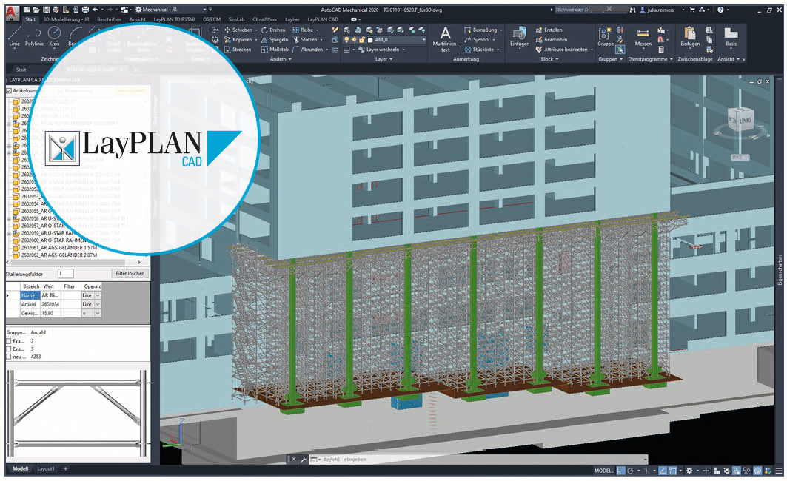Click the Einfügen block insert icon
787x481 pixels.
tap(519, 36)
